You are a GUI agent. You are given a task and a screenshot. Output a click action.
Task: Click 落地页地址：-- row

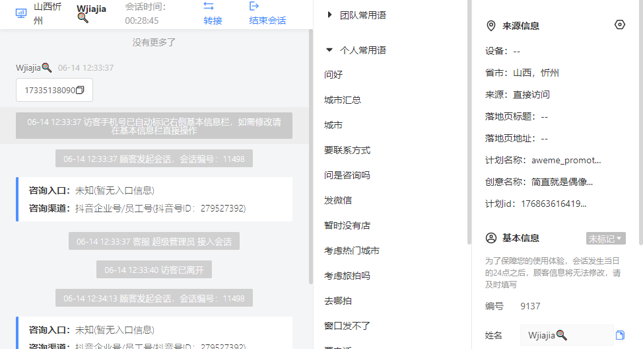(x=517, y=138)
